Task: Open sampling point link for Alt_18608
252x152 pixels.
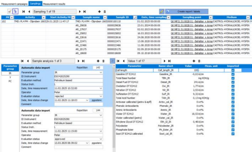Action: tap(192, 53)
